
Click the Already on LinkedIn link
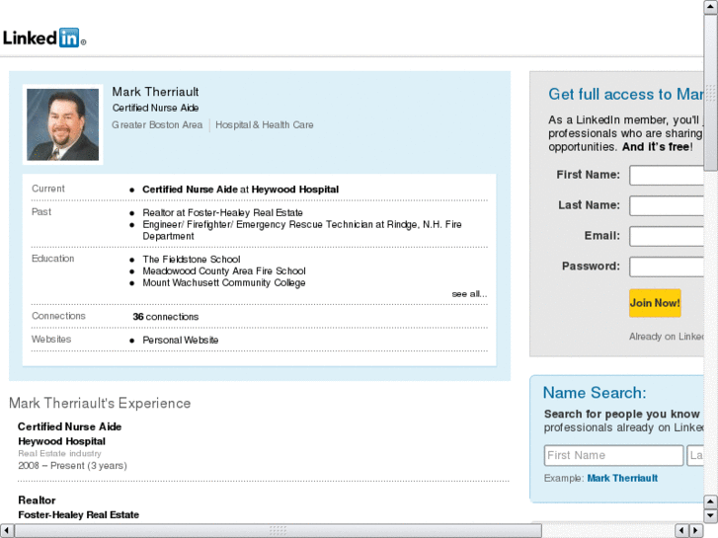(x=667, y=337)
